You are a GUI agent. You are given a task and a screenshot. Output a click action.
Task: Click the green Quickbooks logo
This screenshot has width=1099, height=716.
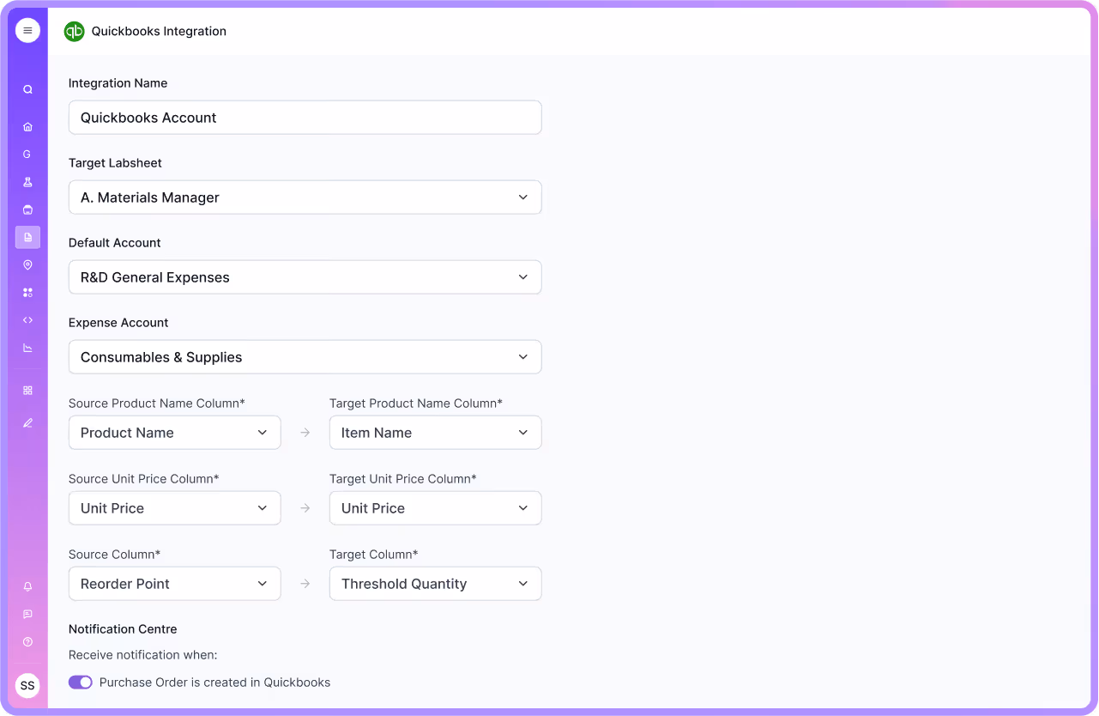tap(75, 32)
